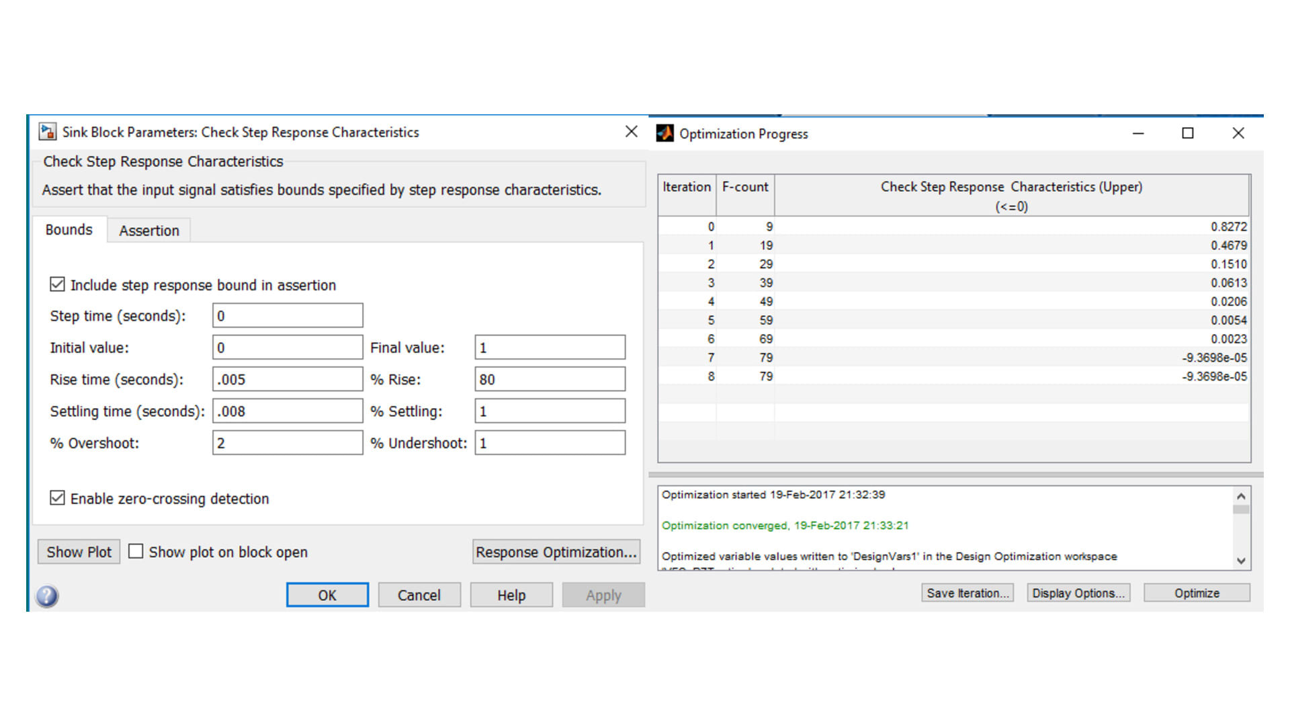
Task: Click the Rise time field
Action: point(288,379)
